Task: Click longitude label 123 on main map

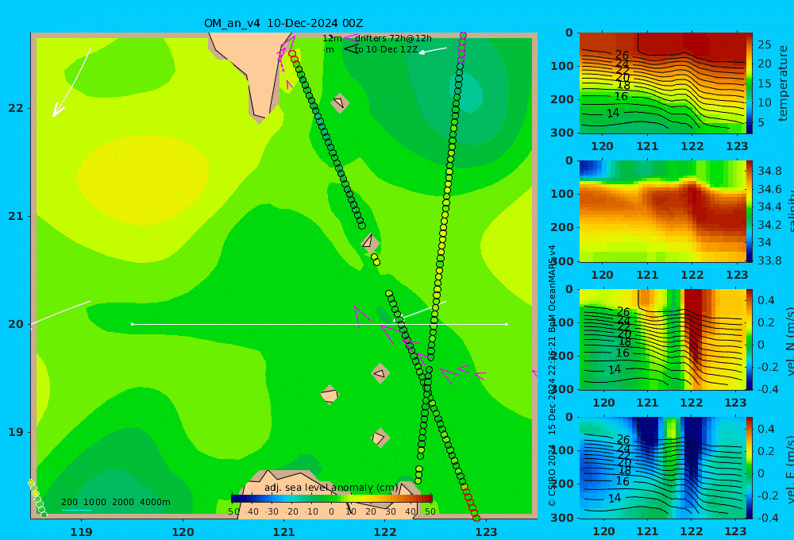Action: pyautogui.click(x=487, y=532)
